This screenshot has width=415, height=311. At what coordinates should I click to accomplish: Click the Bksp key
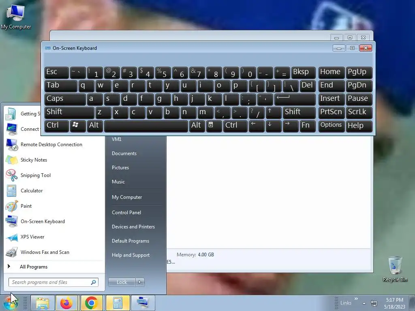click(x=303, y=73)
